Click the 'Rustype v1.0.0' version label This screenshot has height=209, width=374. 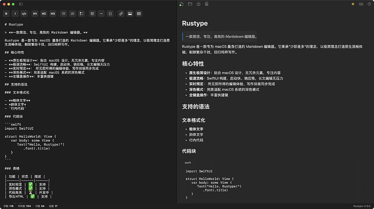(362, 206)
